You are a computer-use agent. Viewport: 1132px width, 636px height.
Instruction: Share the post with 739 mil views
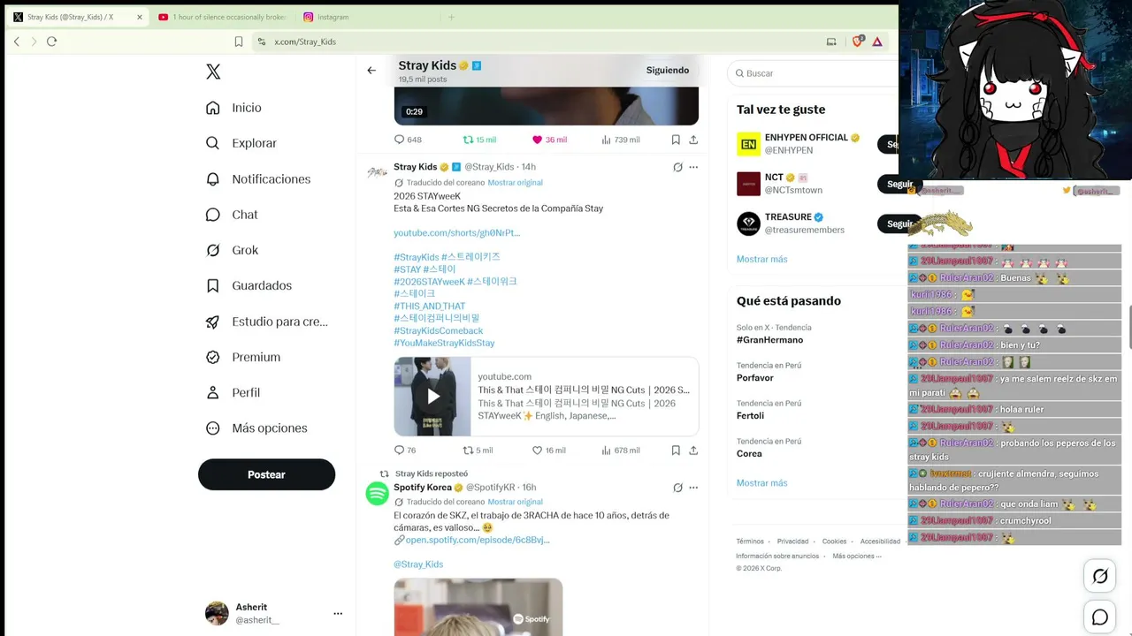tap(693, 140)
